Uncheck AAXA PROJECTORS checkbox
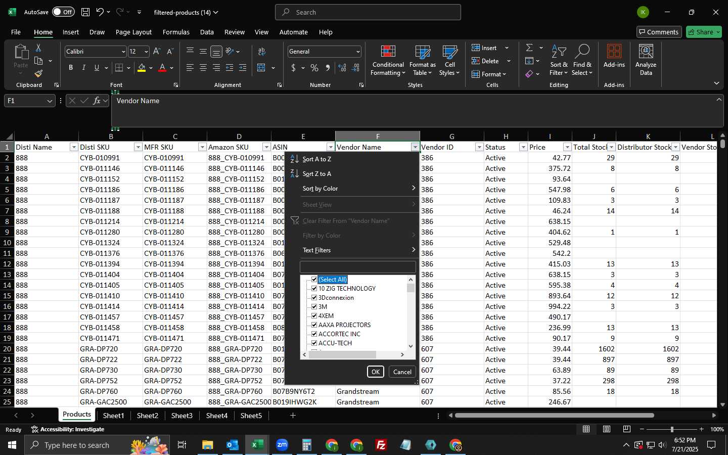Screen dimensions: 728x455 [314, 325]
